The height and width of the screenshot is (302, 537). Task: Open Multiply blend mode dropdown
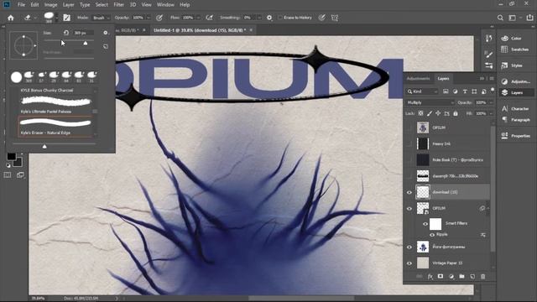coord(430,102)
